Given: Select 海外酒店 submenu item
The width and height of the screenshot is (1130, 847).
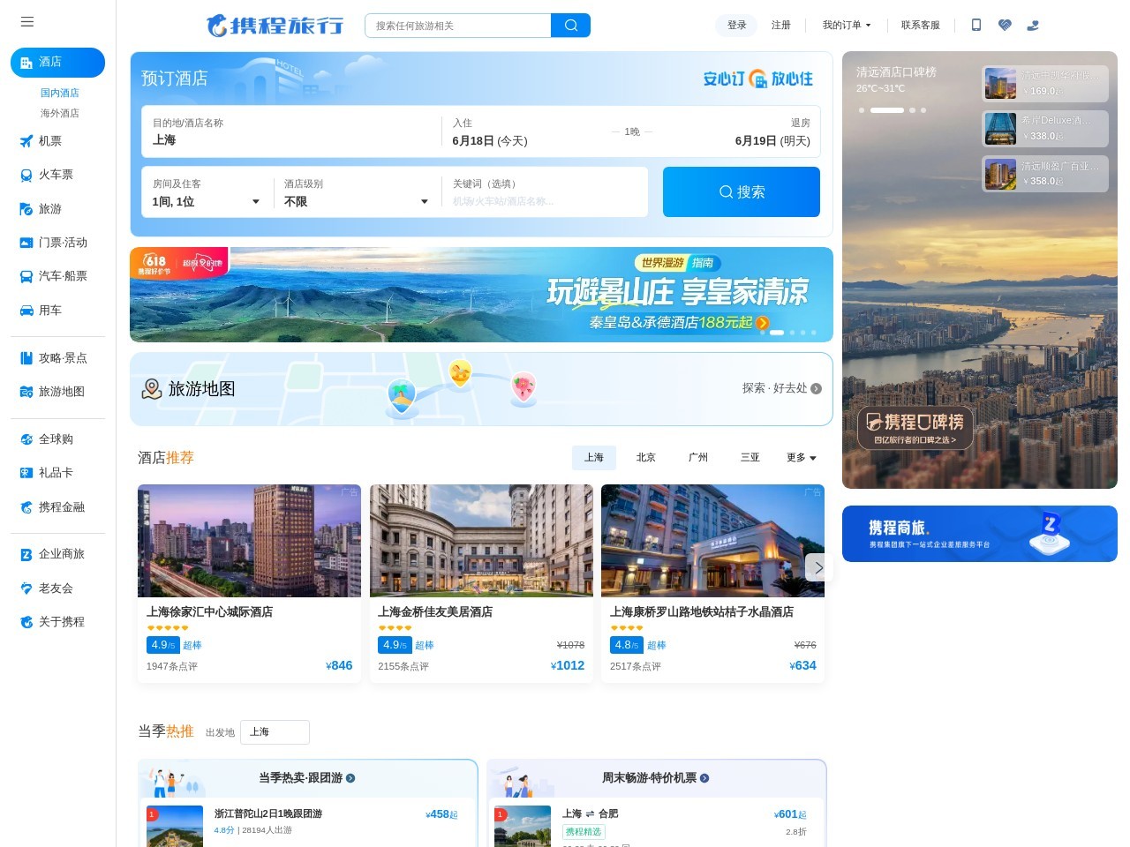Looking at the screenshot, I should (59, 113).
